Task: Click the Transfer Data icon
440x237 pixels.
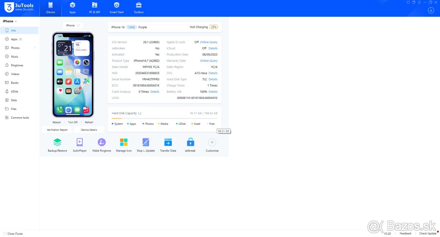Action: click(168, 142)
